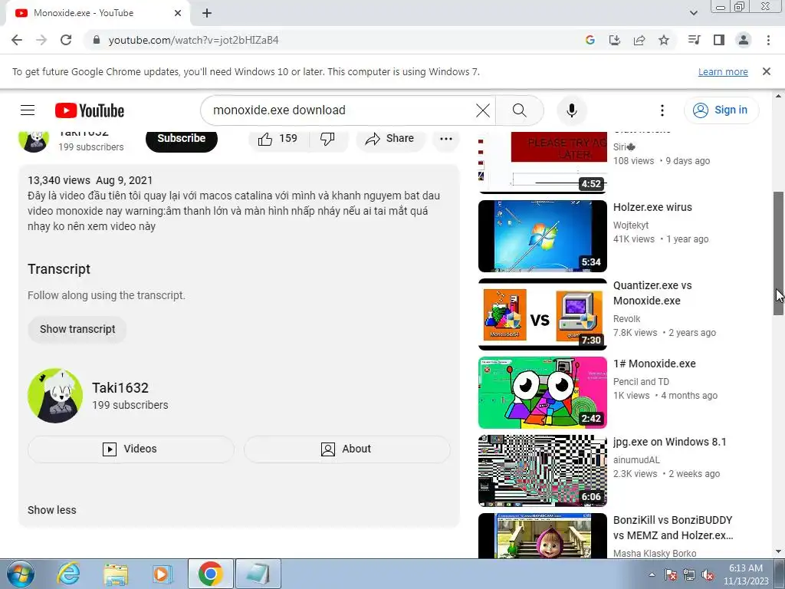
Task: Reload the page with refresh icon
Action: coord(66,40)
